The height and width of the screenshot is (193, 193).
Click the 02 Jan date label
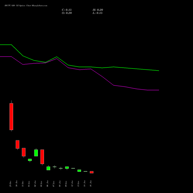tap(35, 184)
